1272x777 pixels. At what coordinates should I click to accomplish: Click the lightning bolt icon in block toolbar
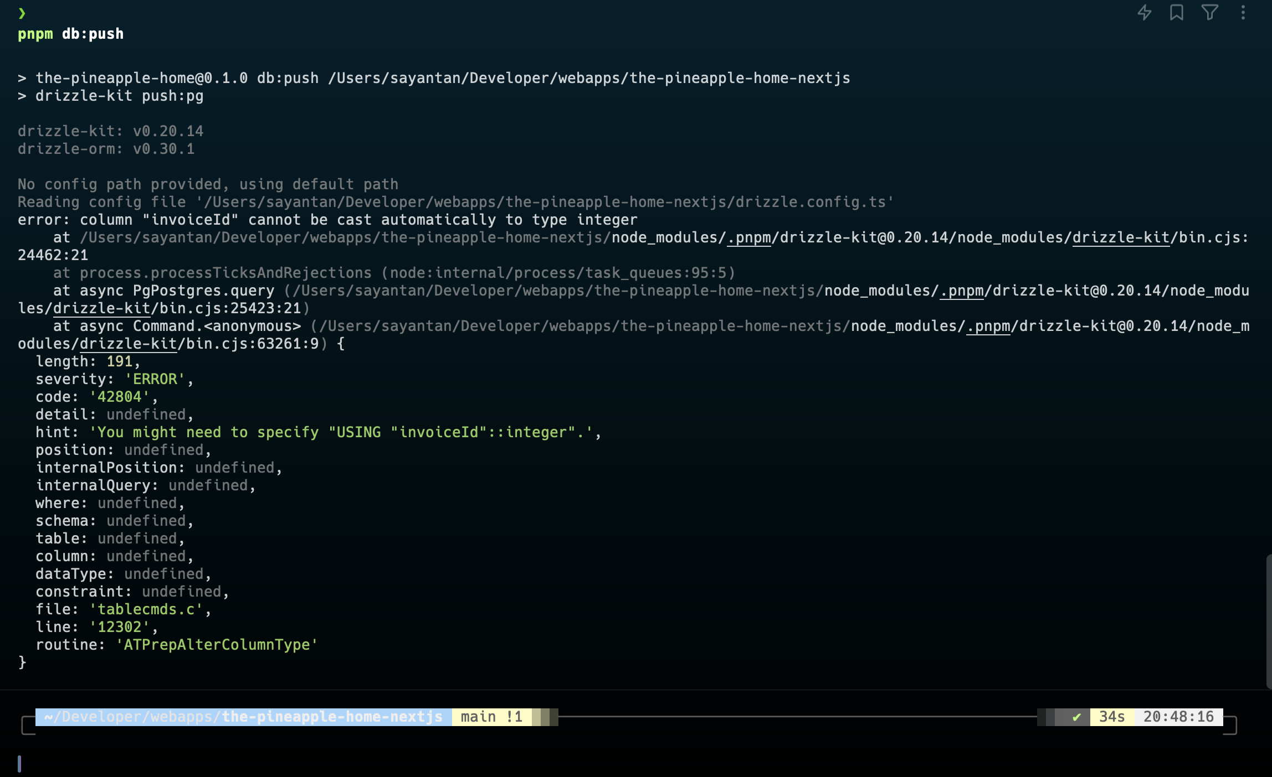(x=1145, y=12)
